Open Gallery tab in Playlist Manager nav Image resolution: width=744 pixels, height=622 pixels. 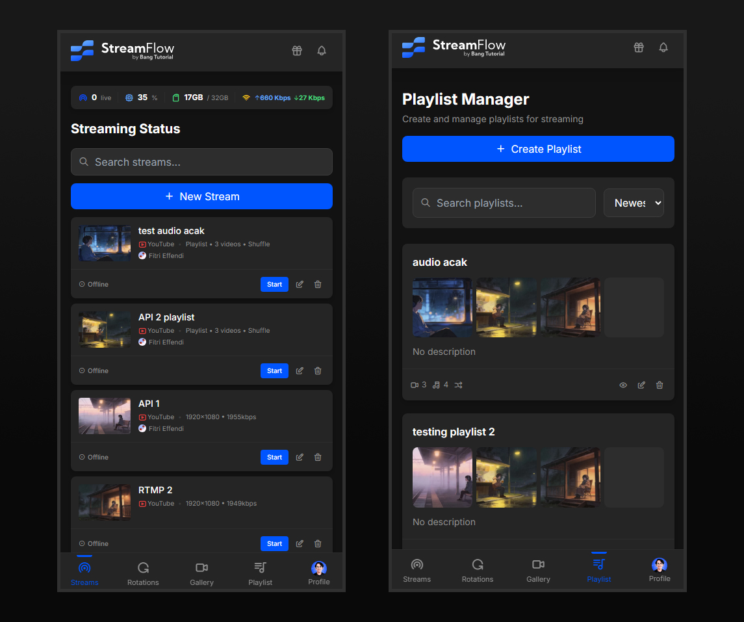[x=538, y=570]
